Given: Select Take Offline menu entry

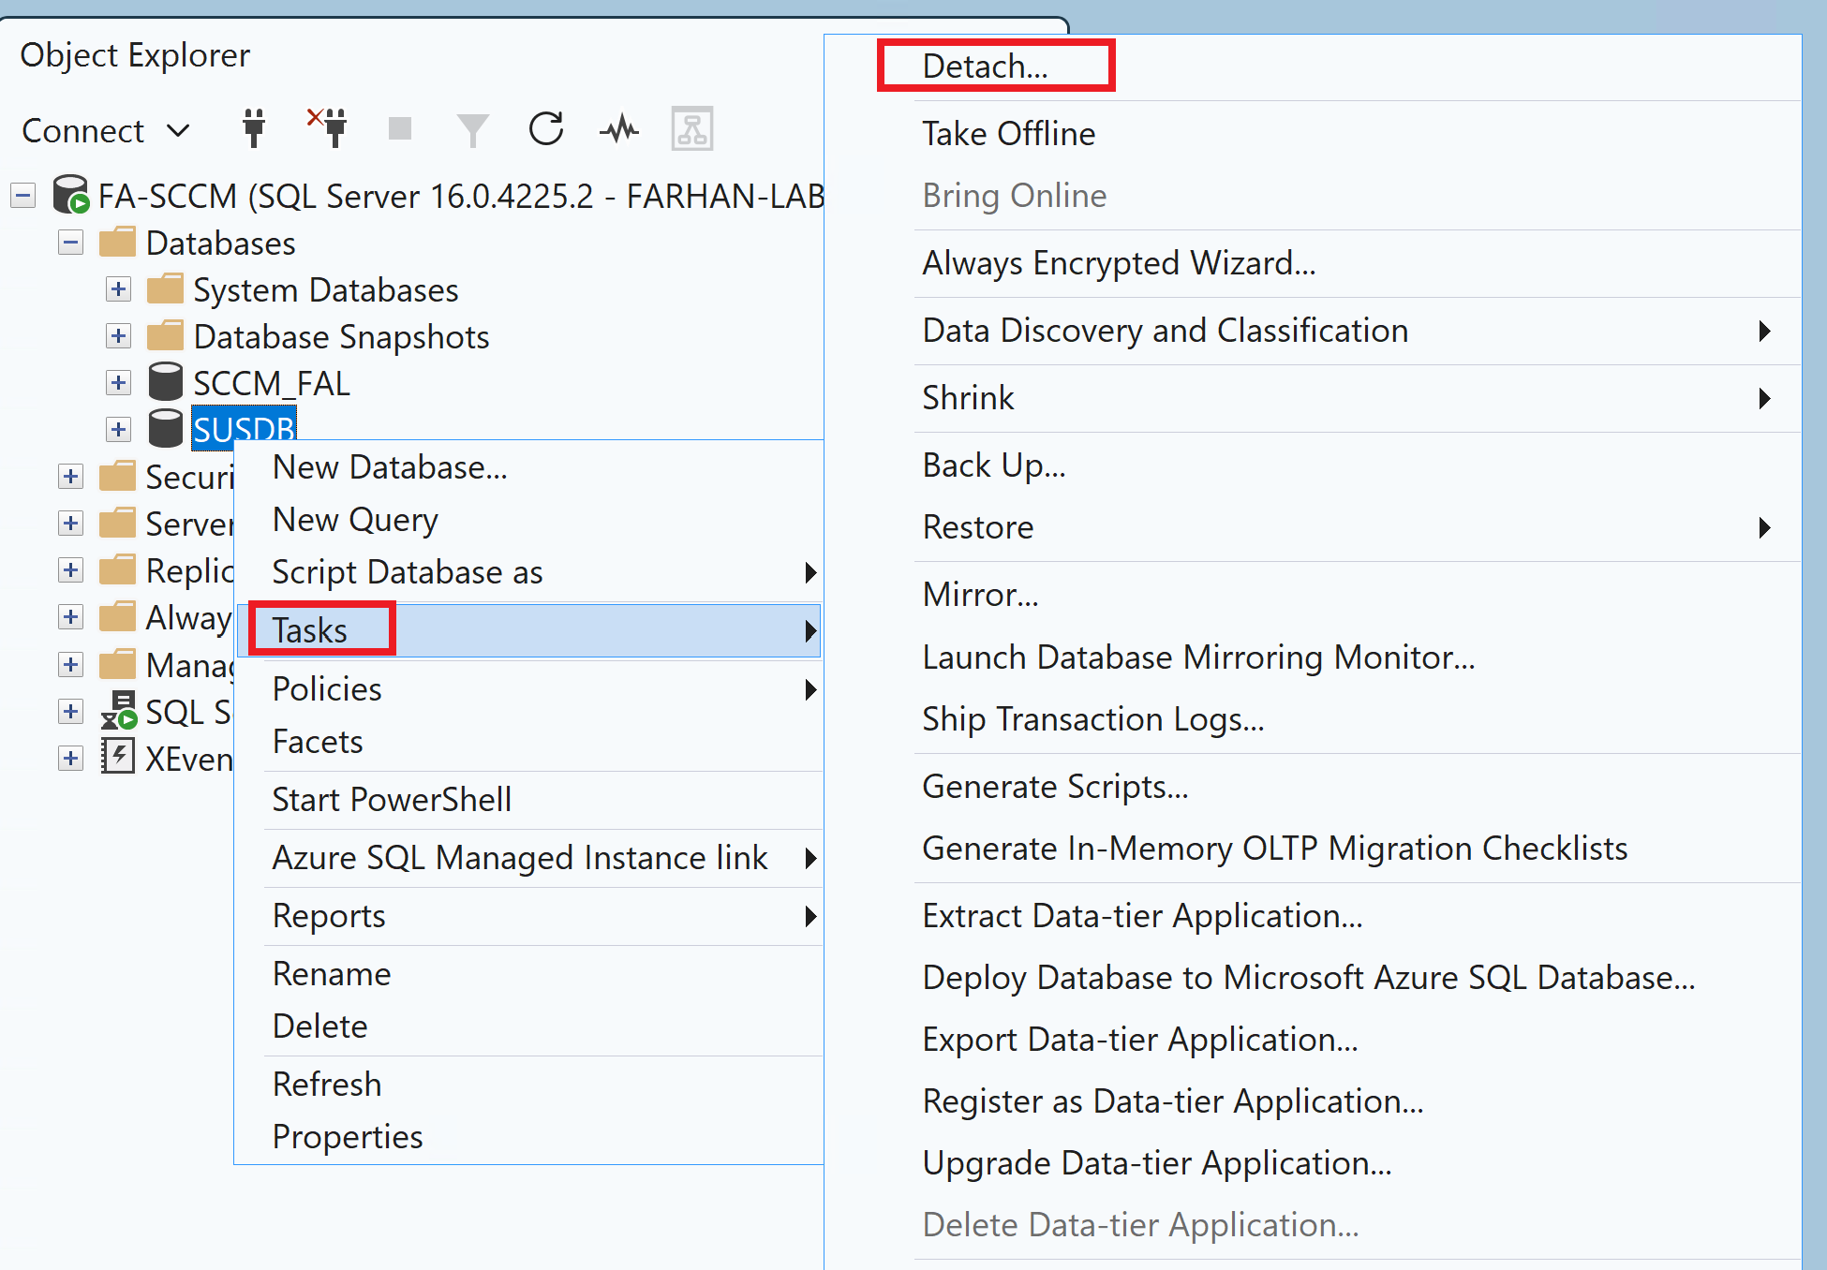Looking at the screenshot, I should [1008, 134].
